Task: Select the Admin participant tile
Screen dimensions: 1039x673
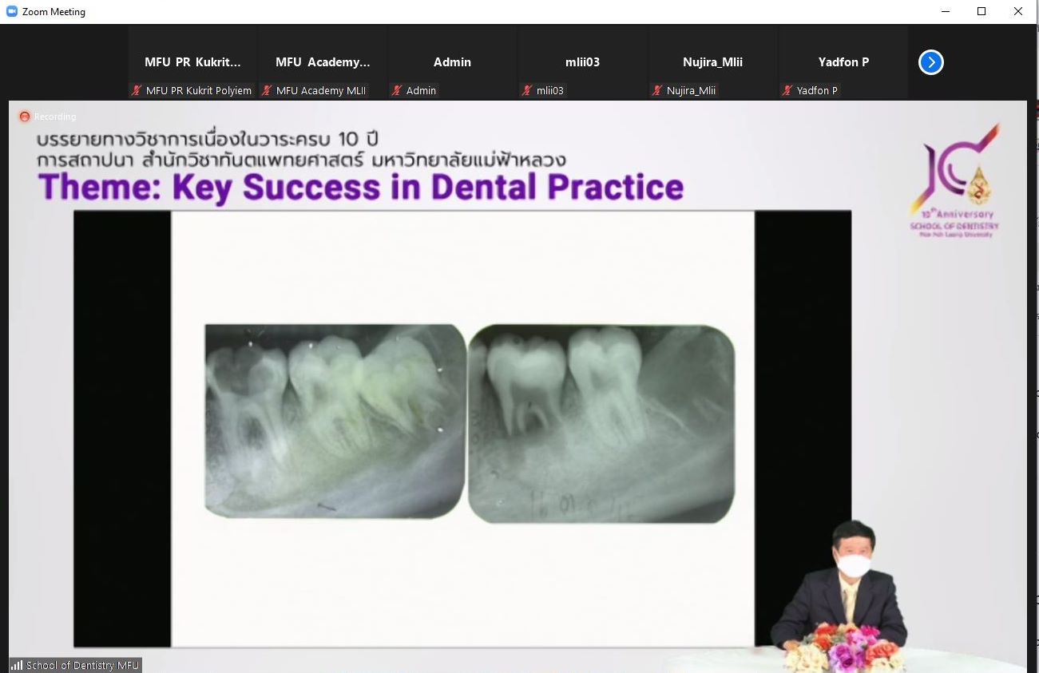Action: tap(452, 61)
